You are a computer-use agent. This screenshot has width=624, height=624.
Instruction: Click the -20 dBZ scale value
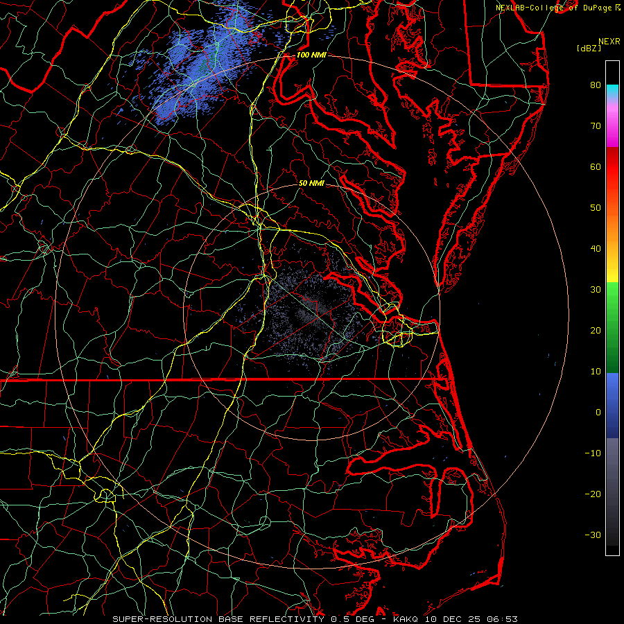[593, 494]
